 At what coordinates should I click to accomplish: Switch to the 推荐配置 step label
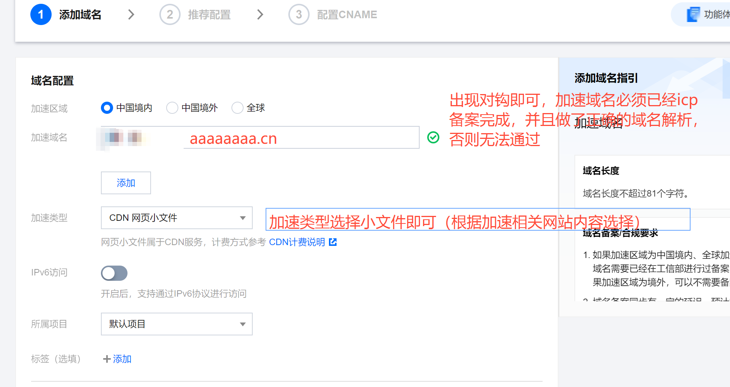point(209,15)
